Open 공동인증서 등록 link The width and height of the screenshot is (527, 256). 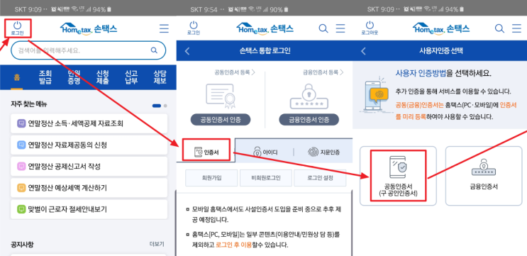(235, 72)
